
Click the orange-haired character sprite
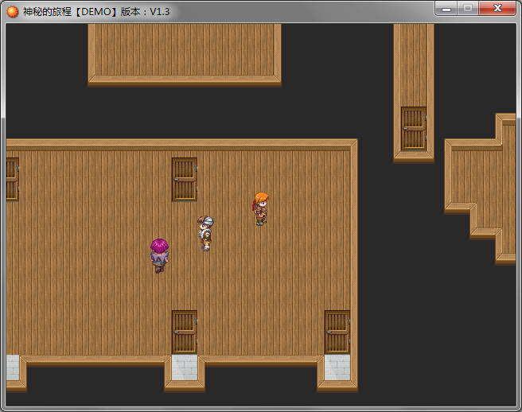point(260,208)
